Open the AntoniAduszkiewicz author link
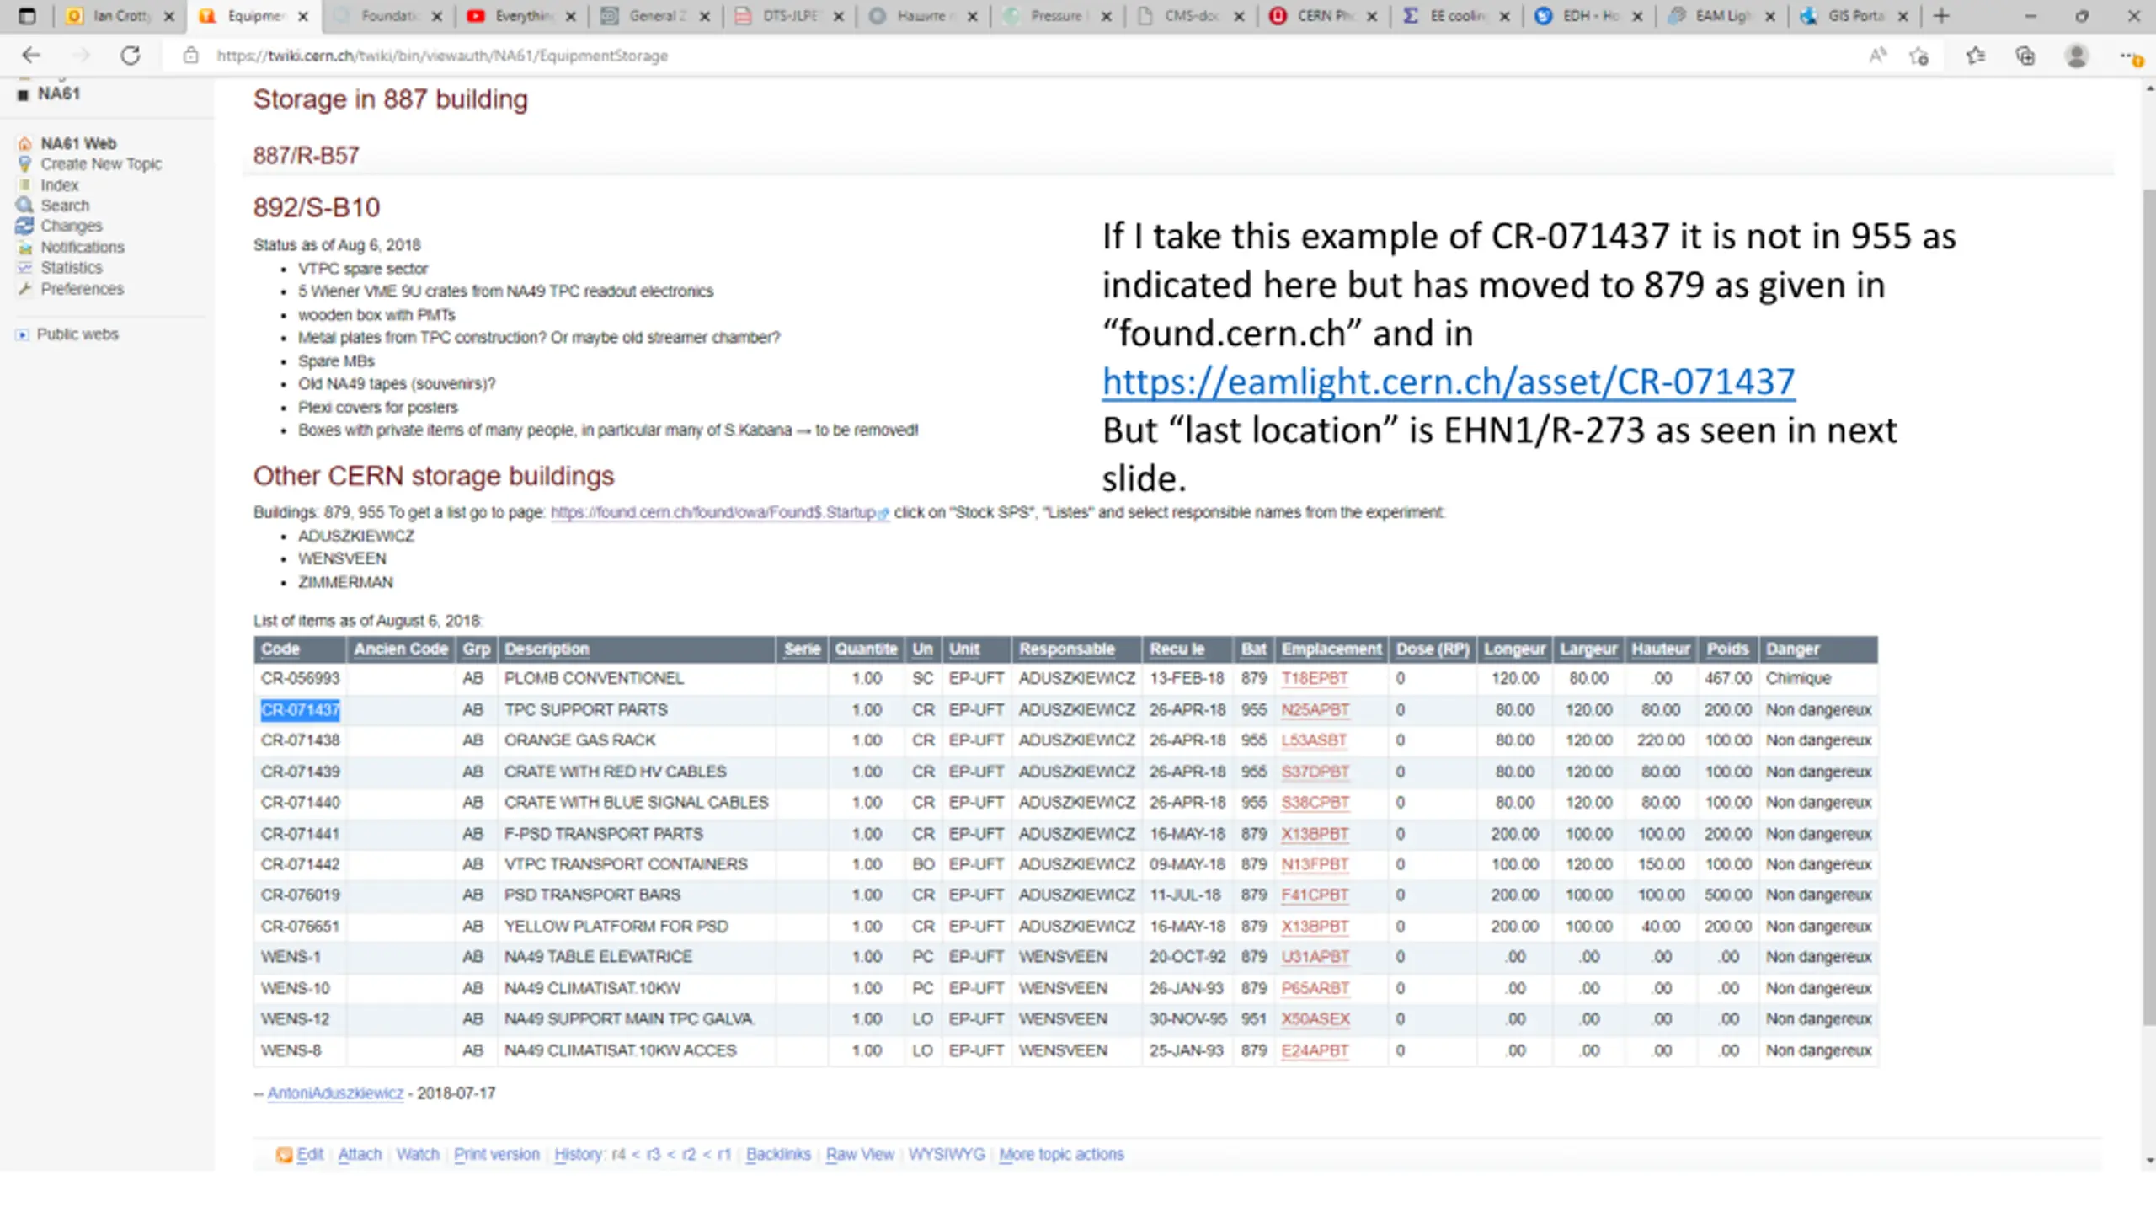Image resolution: width=2156 pixels, height=1213 pixels. coord(335,1093)
